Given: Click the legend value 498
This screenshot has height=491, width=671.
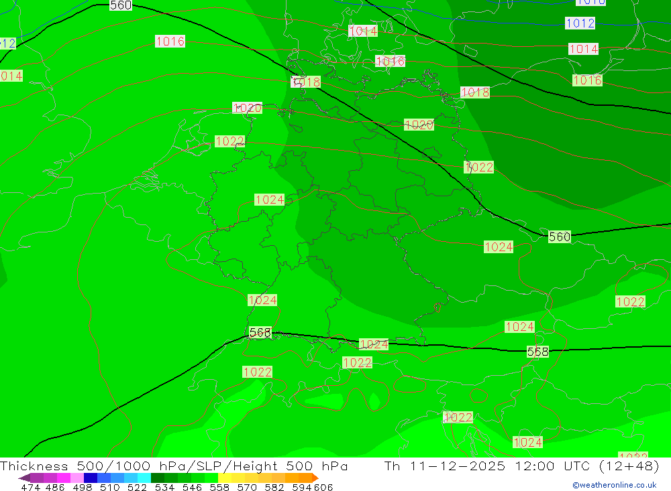Looking at the screenshot, I should tap(82, 487).
